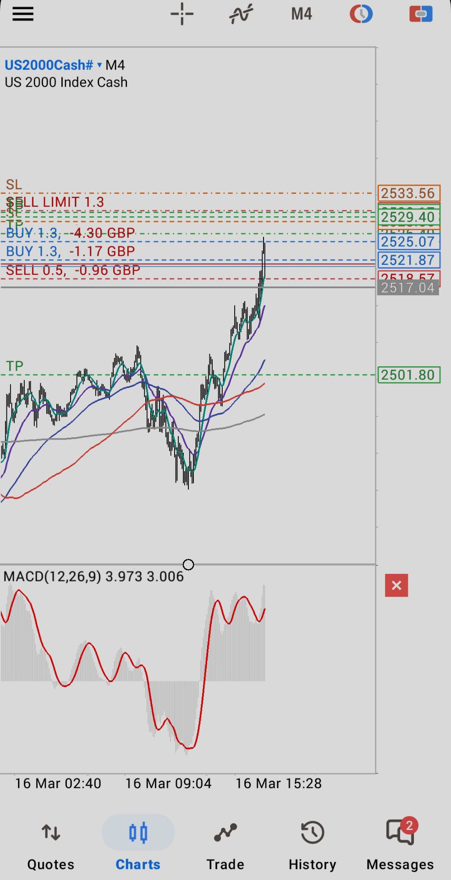
Task: Select the 2533.56 stop loss price label
Action: point(408,193)
